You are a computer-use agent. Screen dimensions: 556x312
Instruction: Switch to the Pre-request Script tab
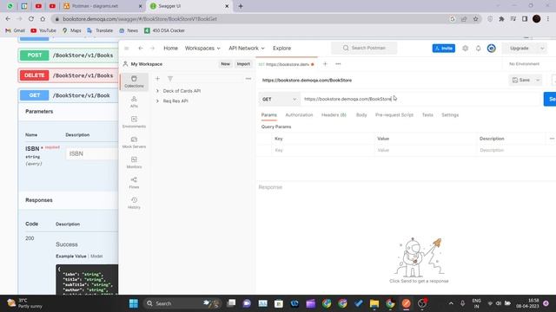pos(394,115)
